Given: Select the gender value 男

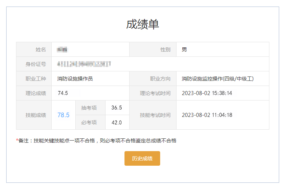Looking at the screenshot, I should click(x=184, y=50).
